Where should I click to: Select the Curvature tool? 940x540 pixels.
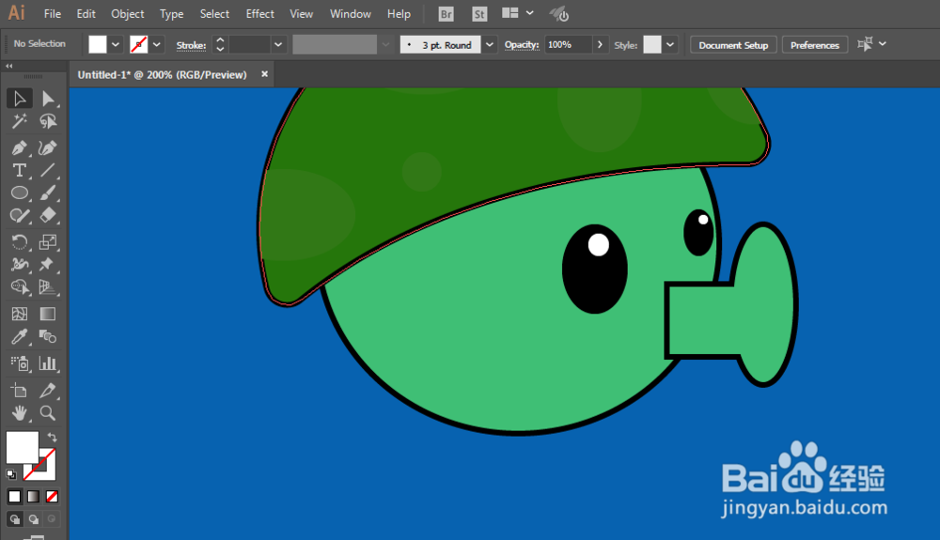(47, 147)
